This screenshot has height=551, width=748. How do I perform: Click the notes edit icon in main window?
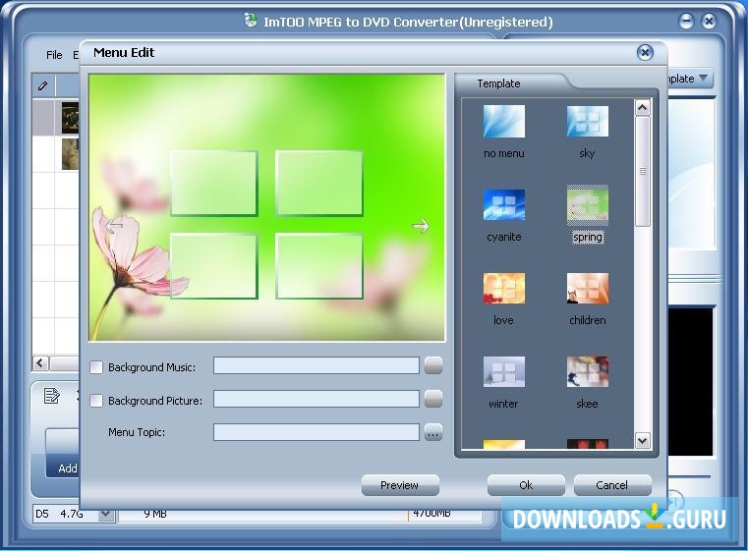click(x=51, y=396)
